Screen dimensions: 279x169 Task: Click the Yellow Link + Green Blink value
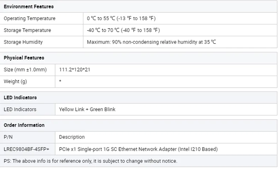coord(87,109)
